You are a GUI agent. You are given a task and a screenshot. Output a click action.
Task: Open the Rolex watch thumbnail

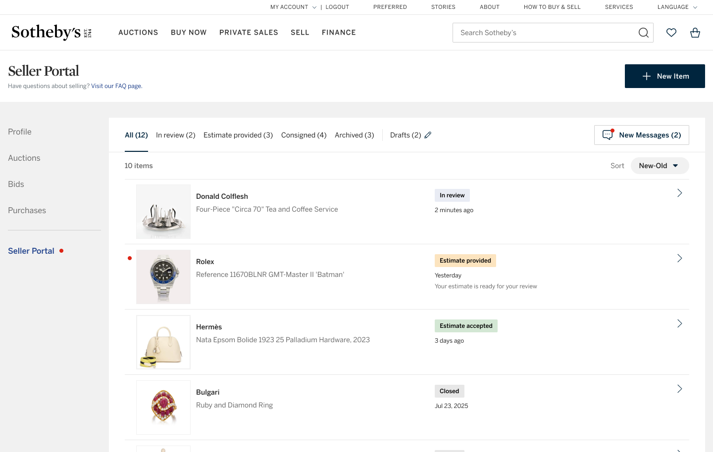[163, 277]
